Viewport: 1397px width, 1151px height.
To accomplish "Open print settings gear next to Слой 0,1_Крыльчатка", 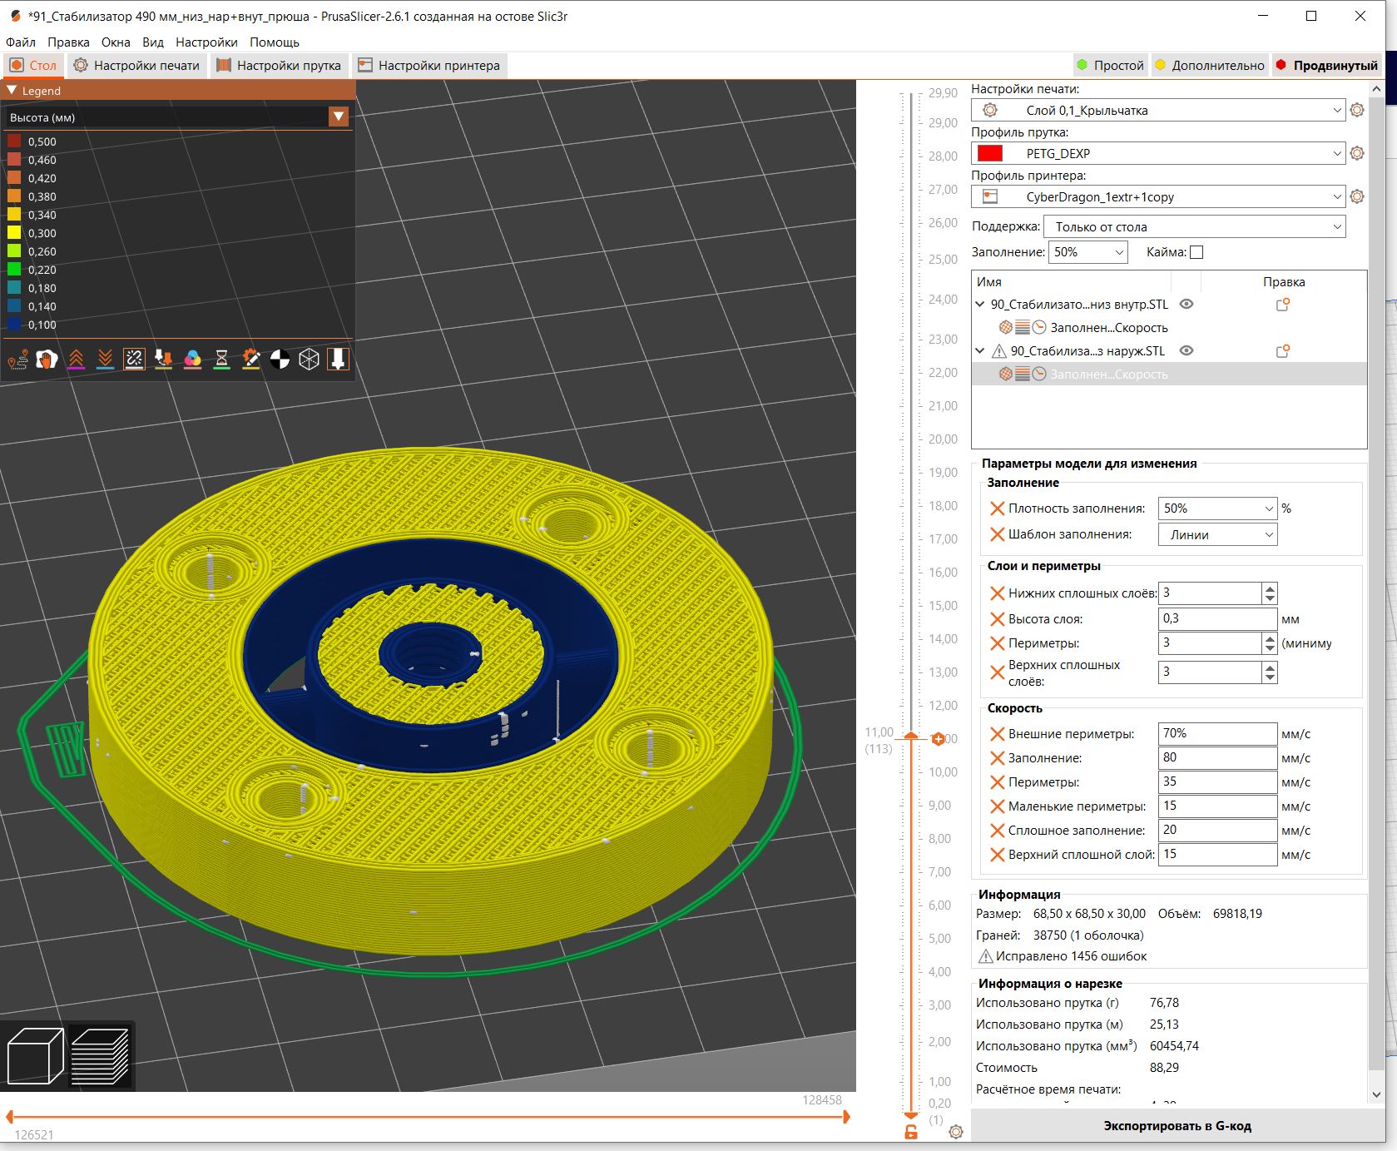I will [1357, 110].
